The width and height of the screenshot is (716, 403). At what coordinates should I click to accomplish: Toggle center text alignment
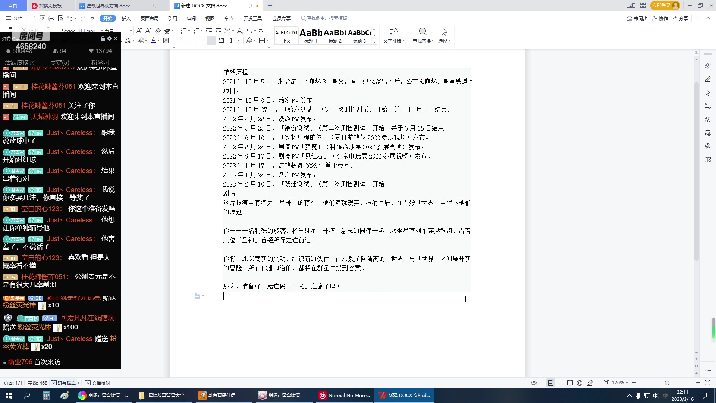(193, 40)
